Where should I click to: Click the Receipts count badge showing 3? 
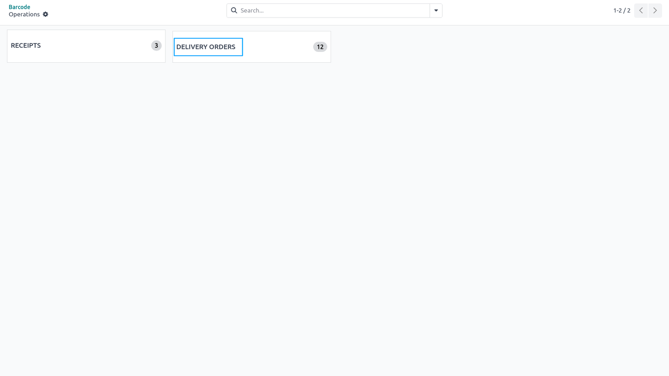(x=156, y=46)
